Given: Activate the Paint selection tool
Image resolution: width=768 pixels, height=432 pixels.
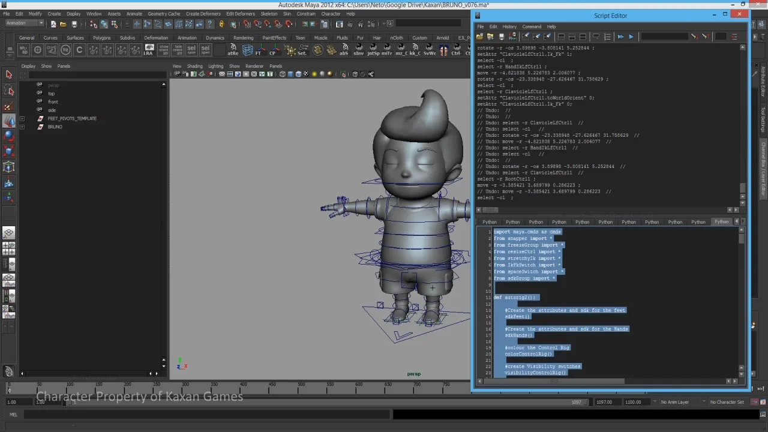Looking at the screenshot, I should click(x=9, y=106).
